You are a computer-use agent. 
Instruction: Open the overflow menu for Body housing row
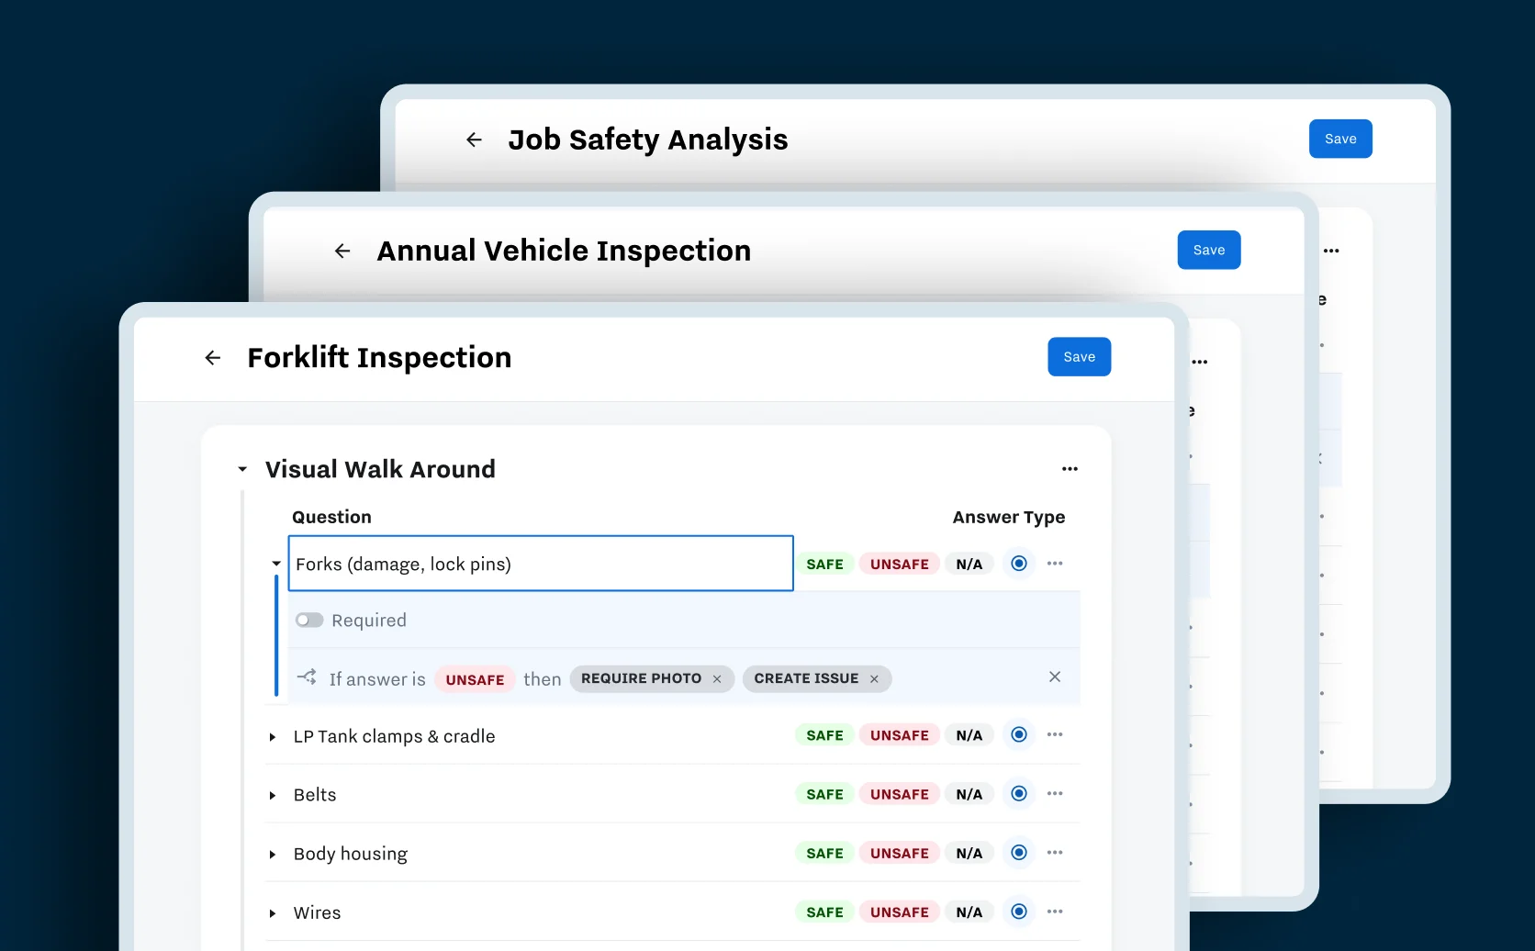tap(1054, 853)
